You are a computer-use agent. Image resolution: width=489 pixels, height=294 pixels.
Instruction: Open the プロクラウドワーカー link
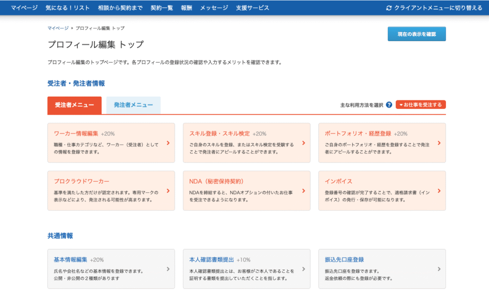(x=82, y=181)
